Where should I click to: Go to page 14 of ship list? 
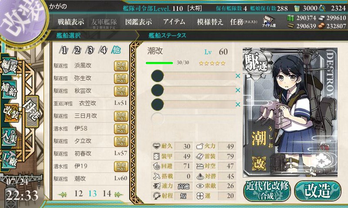pos(107,194)
